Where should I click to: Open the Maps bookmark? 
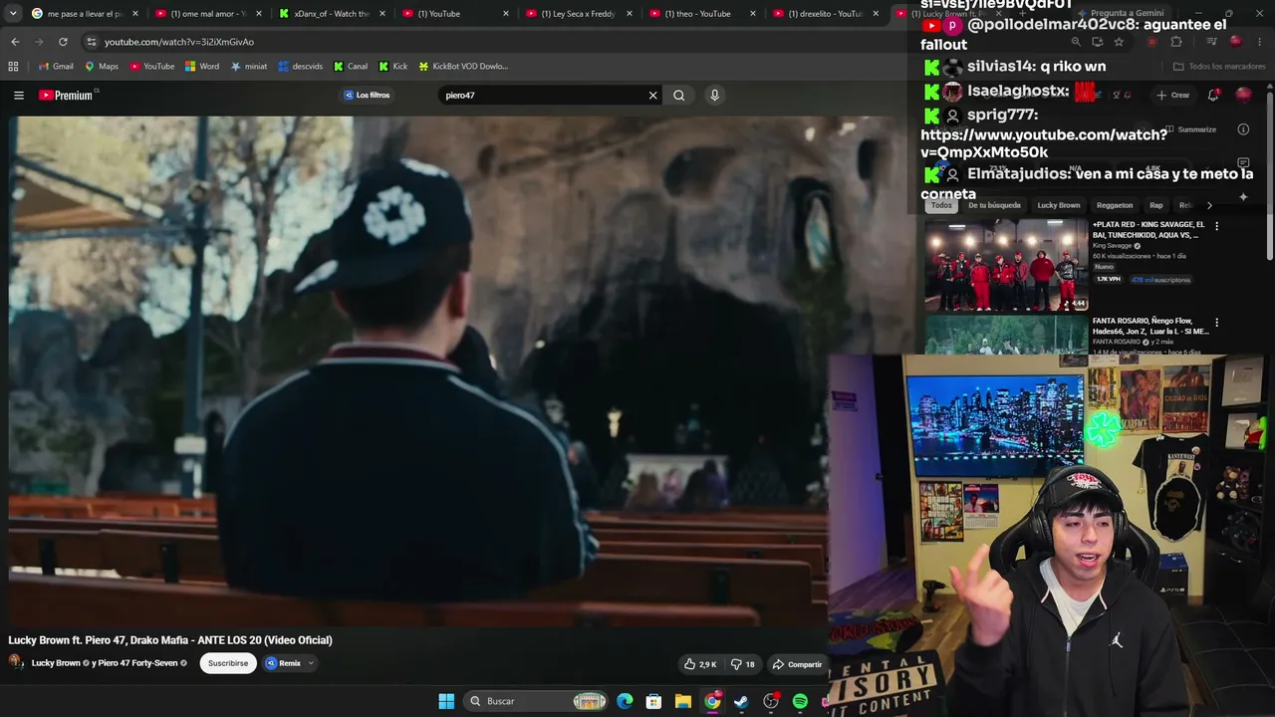coord(102,67)
